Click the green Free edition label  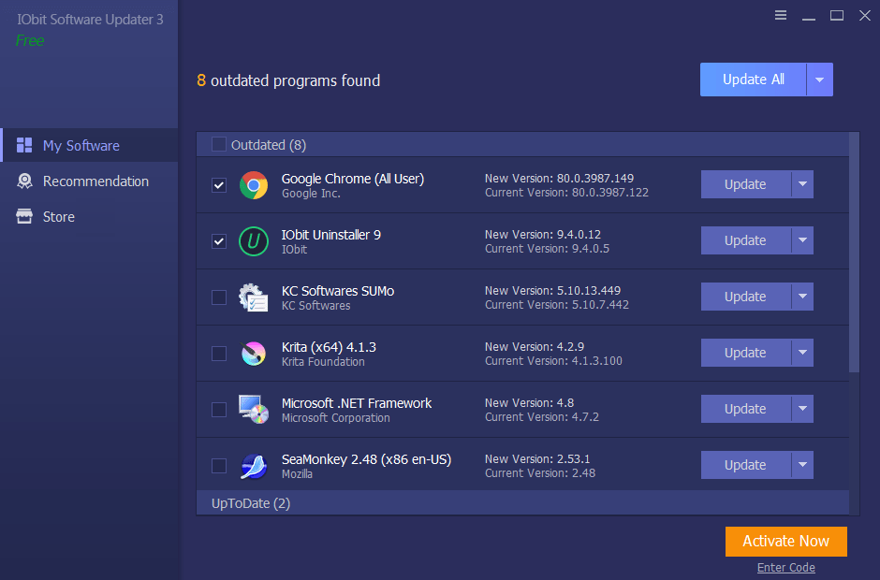(x=30, y=41)
